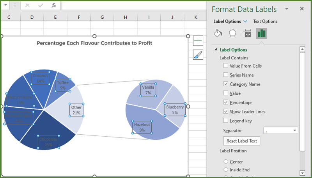This screenshot has height=178, width=312.
Task: Uncheck the Category Name checkbox
Action: pyautogui.click(x=226, y=84)
